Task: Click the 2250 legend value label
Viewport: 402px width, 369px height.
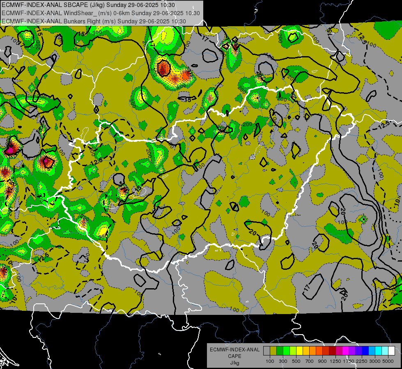Action: pyautogui.click(x=362, y=361)
